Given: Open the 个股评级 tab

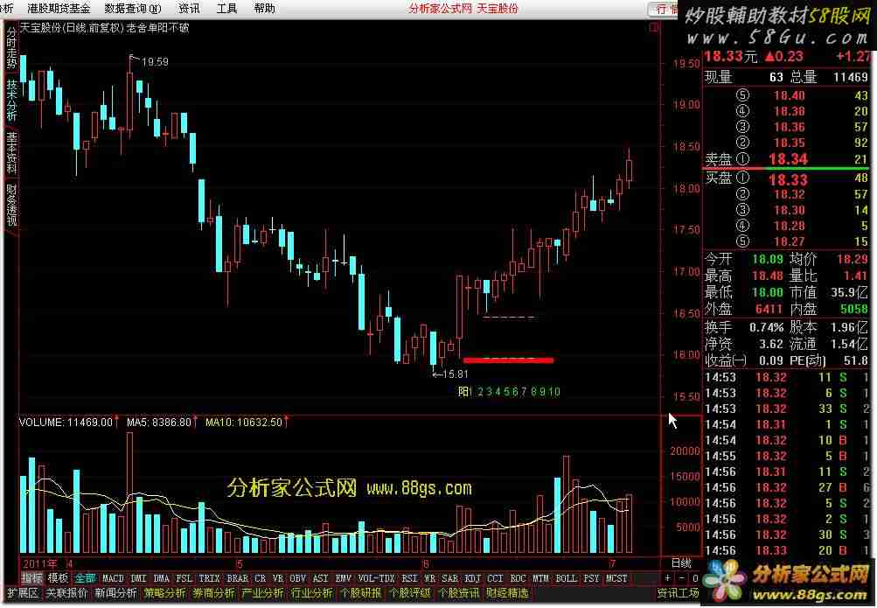Looking at the screenshot, I should point(410,593).
